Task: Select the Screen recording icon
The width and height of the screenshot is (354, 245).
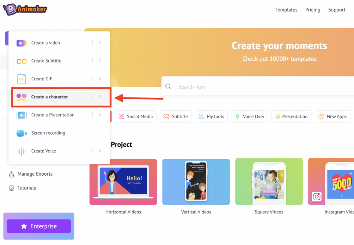Action: (x=21, y=133)
